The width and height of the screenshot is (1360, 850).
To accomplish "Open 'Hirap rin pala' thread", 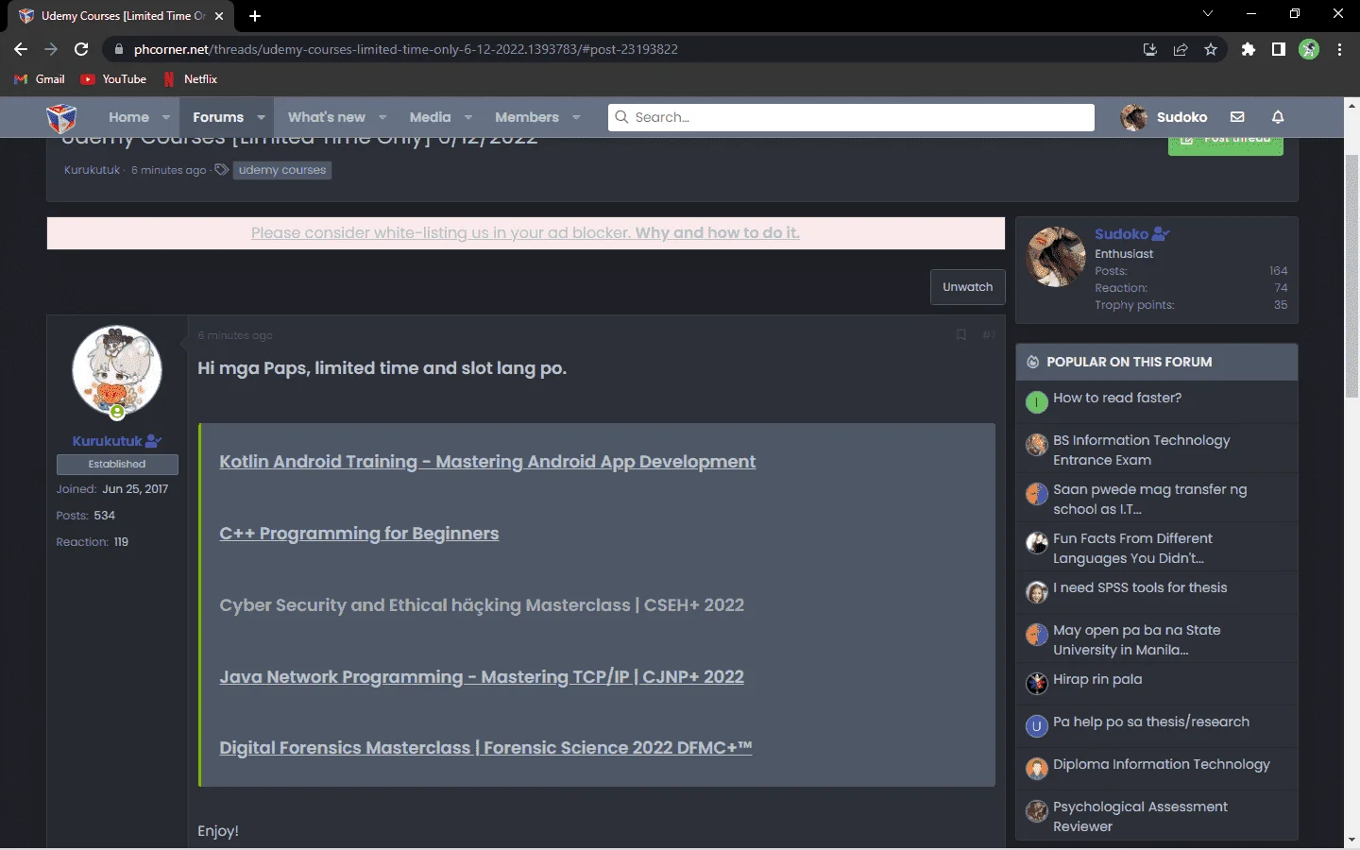I will point(1097,679).
